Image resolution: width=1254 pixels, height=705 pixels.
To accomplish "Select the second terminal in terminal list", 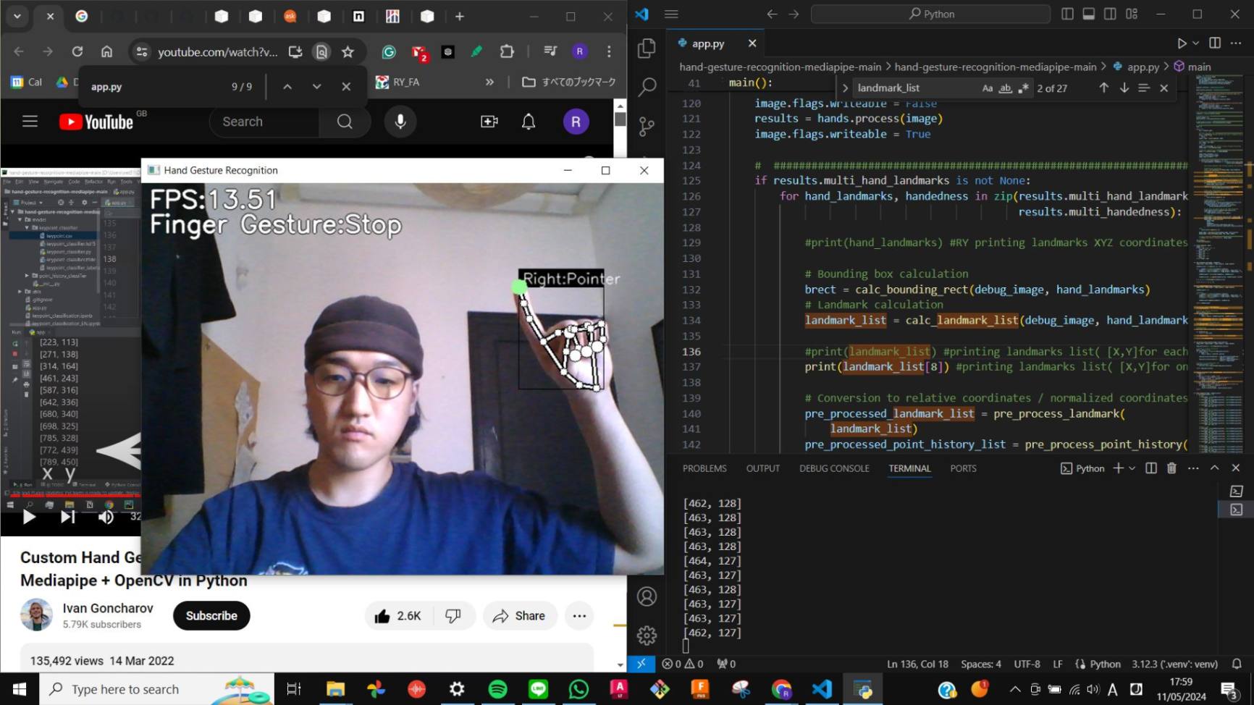I will coord(1237,510).
